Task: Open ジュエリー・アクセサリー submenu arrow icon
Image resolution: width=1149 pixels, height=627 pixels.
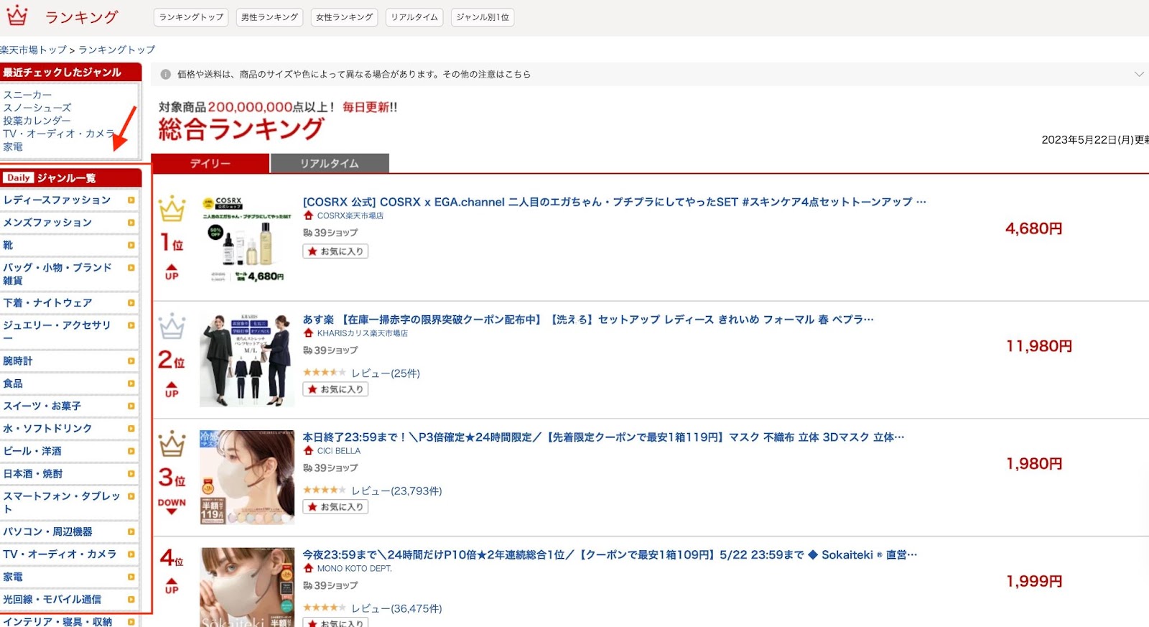Action: (x=131, y=325)
